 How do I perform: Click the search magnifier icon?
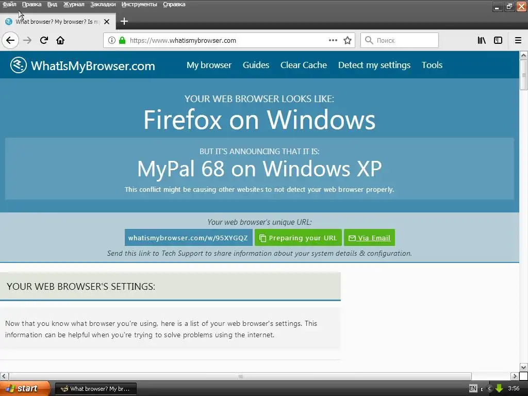click(x=369, y=40)
